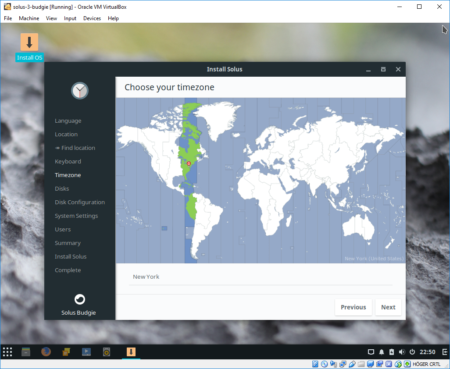Image resolution: width=450 pixels, height=369 pixels.
Task: Open the View menu
Action: (51, 18)
